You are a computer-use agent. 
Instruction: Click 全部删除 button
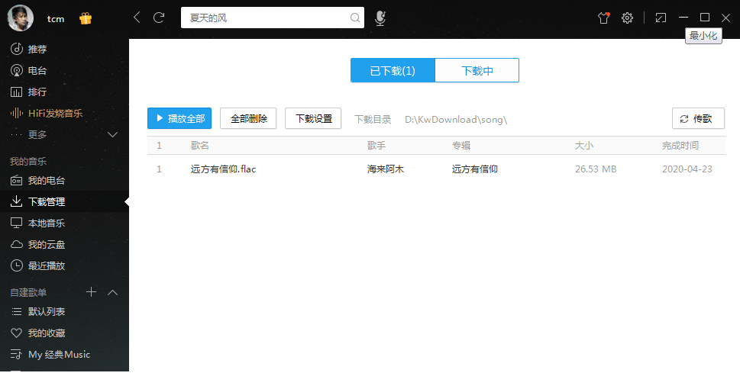[248, 118]
